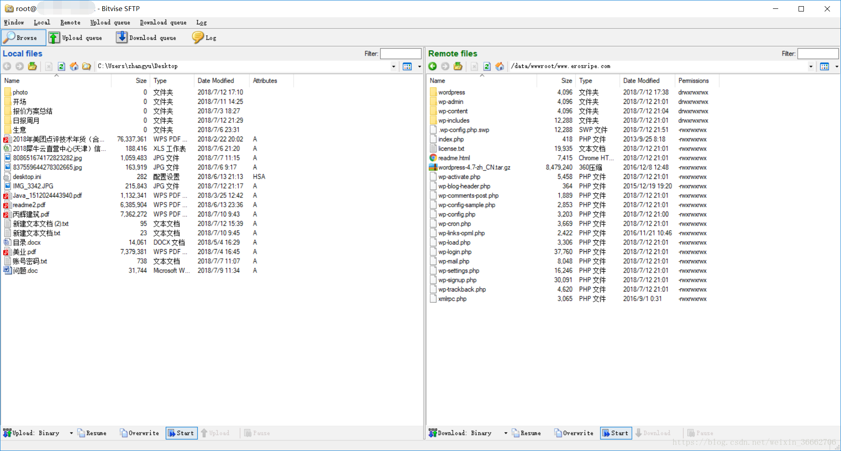841x451 pixels.
Task: Select IMG_3342.JPG in Local files
Action: (33, 186)
